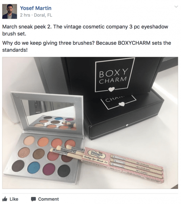Open Yosef Martin's profile picture

click(10, 11)
